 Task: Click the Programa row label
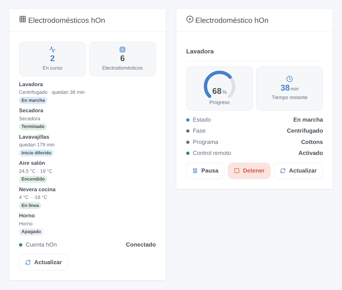205,142
